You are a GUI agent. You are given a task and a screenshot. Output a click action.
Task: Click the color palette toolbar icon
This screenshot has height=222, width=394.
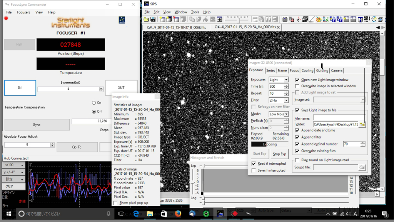(x=319, y=19)
